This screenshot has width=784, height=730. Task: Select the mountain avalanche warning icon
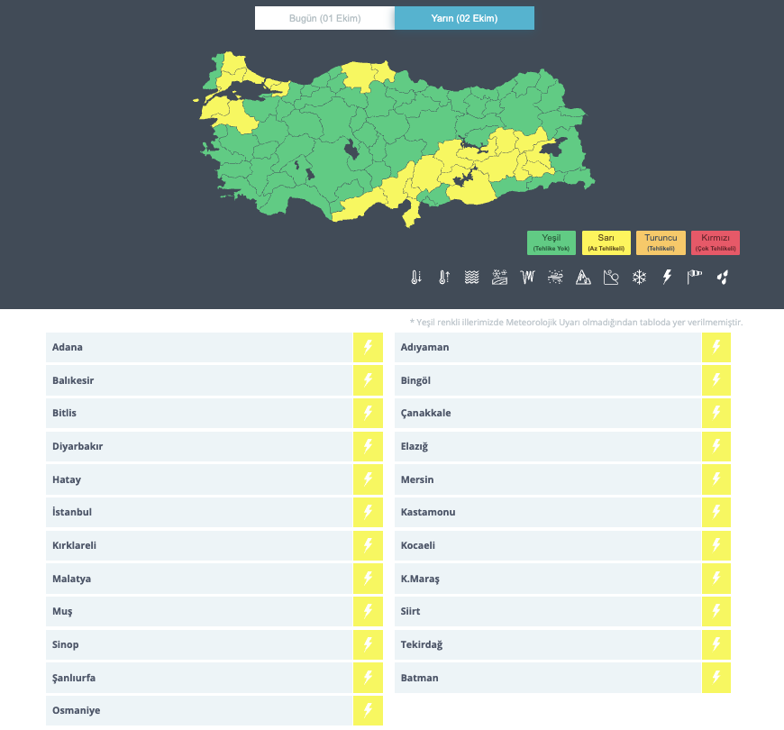tap(583, 277)
